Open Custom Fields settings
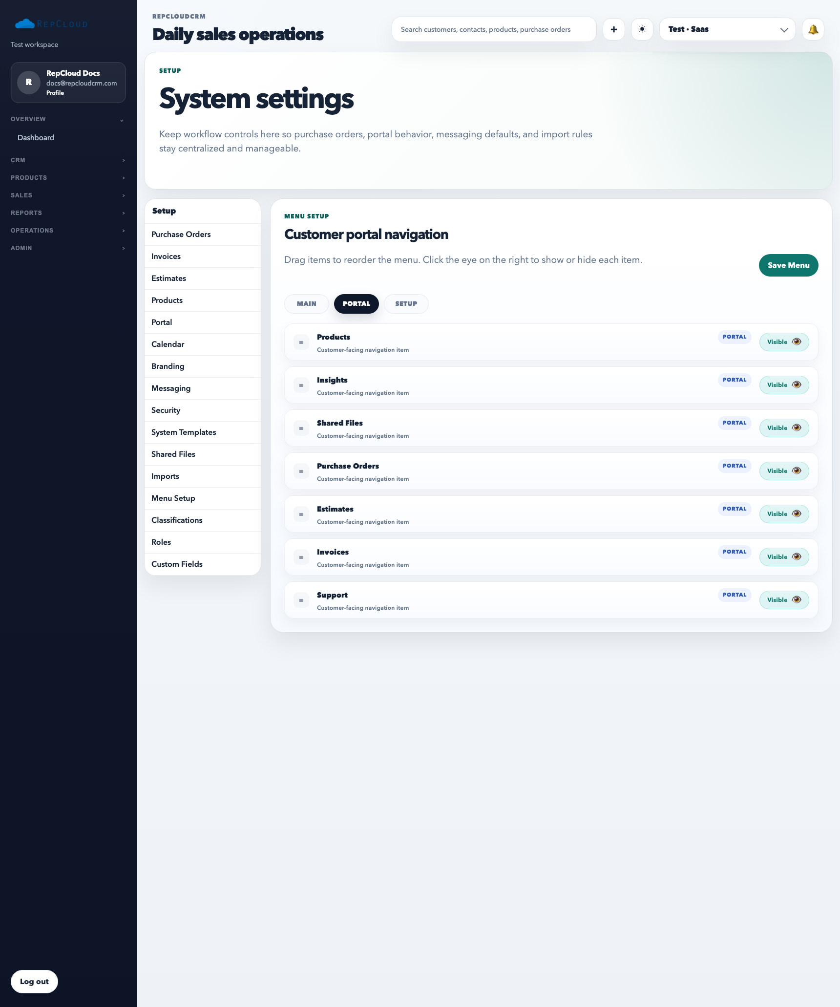Viewport: 840px width, 1007px height. [202, 564]
